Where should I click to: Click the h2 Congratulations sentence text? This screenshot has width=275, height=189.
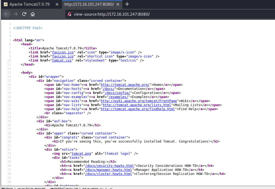[135, 141]
